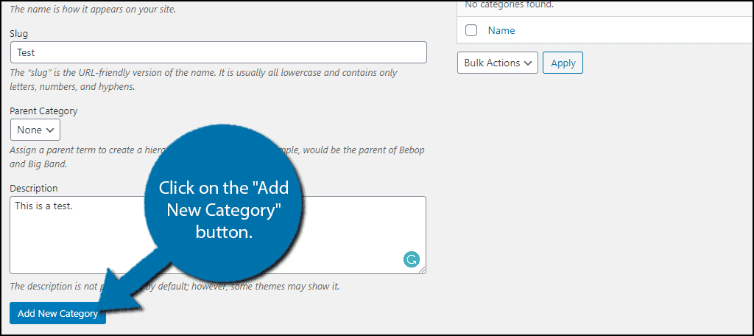
Task: Click the Add New Category button
Action: (57, 313)
